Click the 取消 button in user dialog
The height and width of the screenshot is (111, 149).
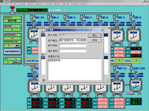95,40
